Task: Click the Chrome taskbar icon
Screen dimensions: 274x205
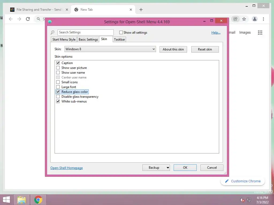Action: pos(38,200)
